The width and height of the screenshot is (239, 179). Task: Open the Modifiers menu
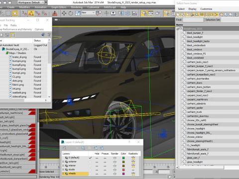(x=24, y=7)
